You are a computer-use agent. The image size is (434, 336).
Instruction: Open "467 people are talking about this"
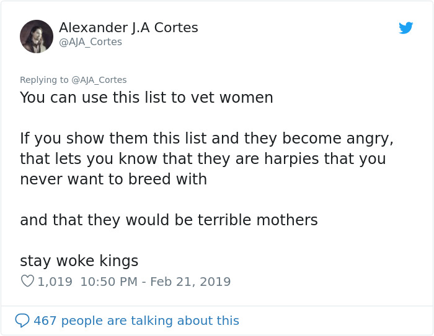tap(136, 320)
